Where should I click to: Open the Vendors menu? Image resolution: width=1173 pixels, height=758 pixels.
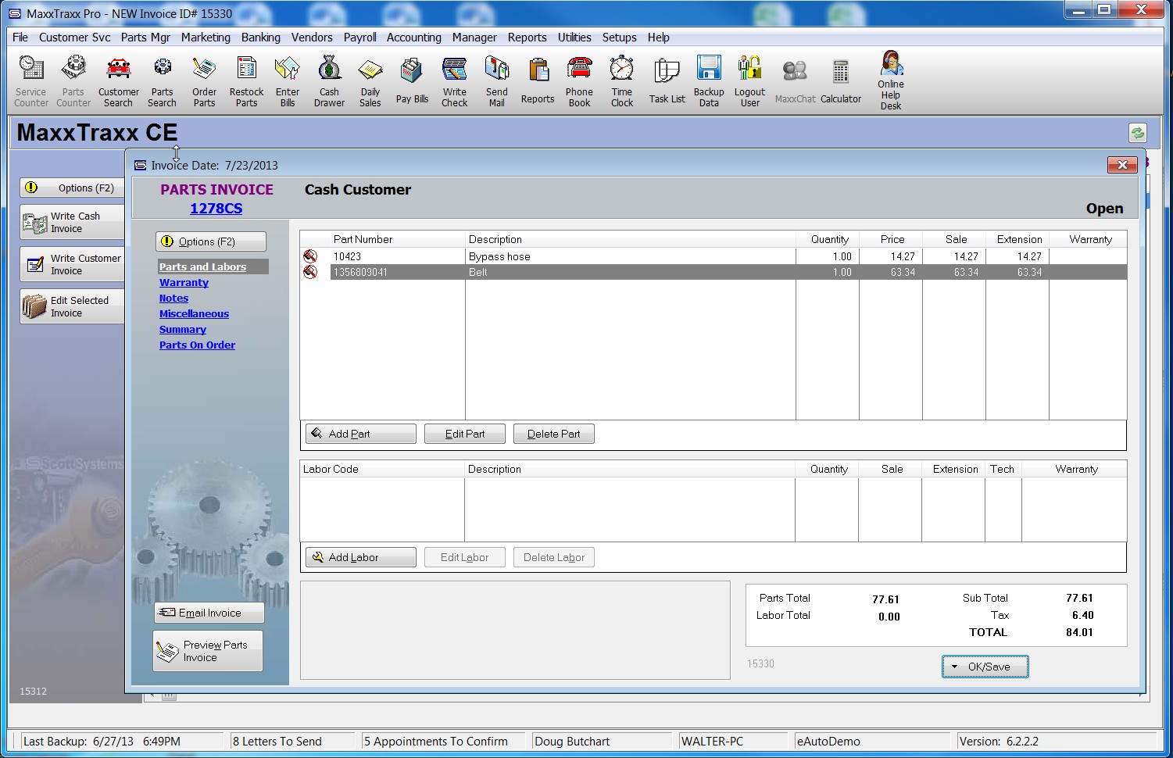312,38
